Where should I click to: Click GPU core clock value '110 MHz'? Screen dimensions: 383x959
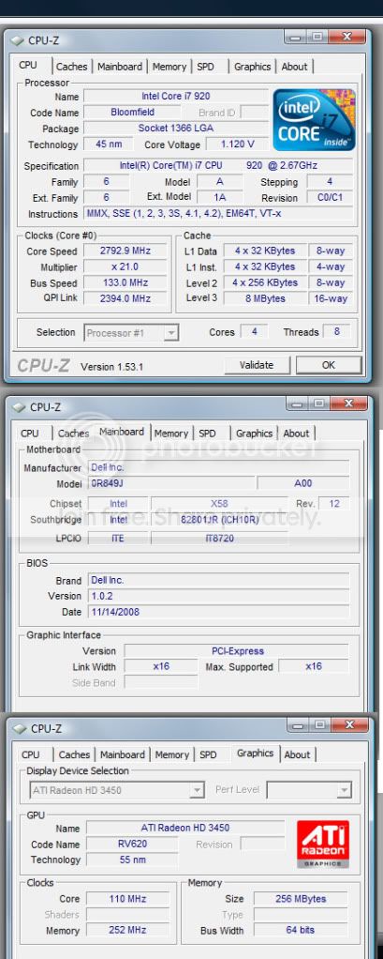click(x=127, y=899)
